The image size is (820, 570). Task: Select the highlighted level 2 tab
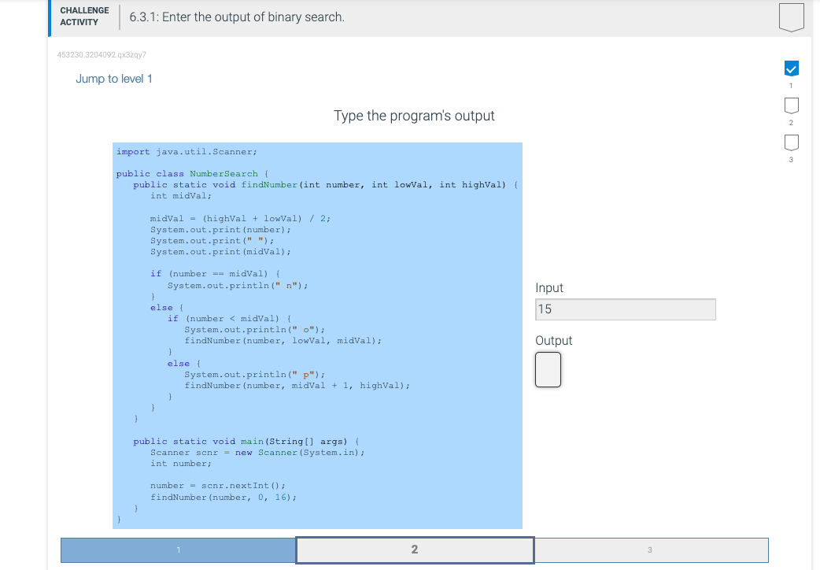pos(414,550)
